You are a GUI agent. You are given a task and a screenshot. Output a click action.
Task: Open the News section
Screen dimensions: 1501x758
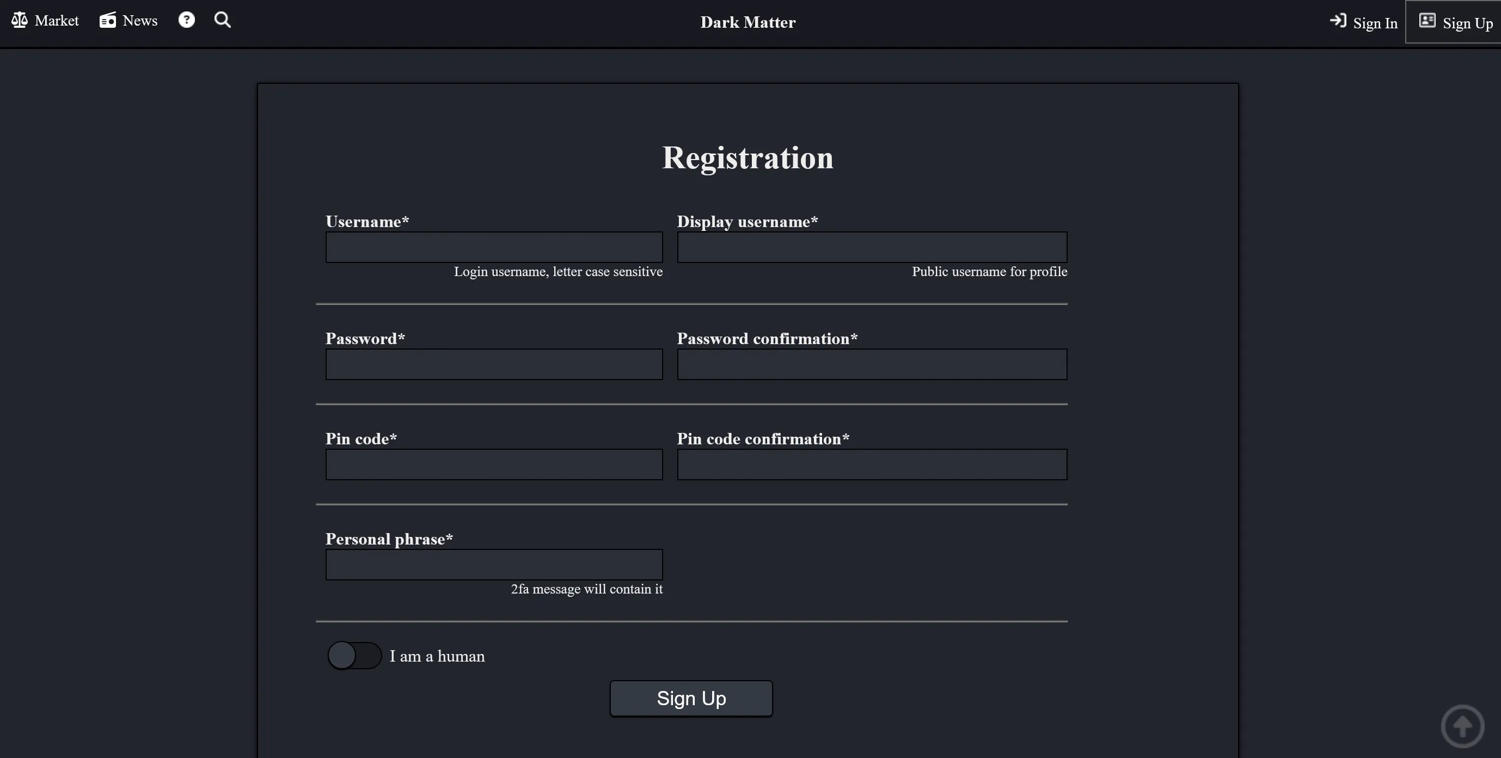(142, 20)
